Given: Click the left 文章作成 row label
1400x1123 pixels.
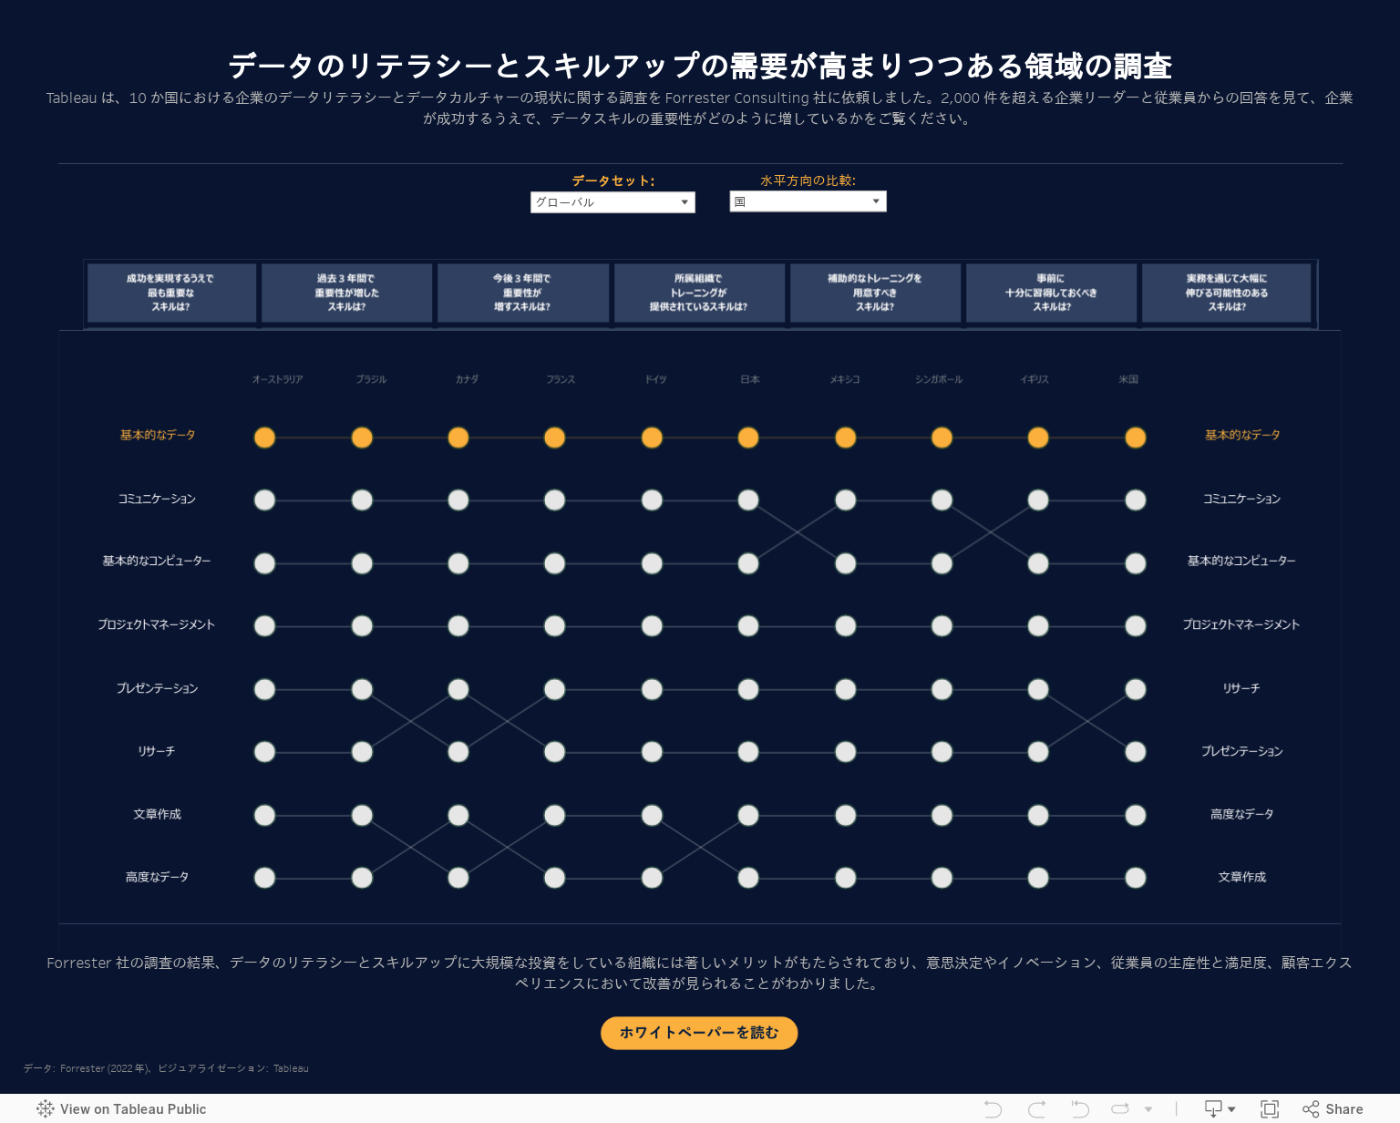Looking at the screenshot, I should [157, 815].
